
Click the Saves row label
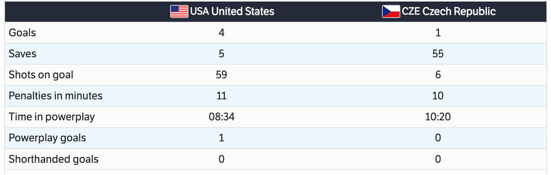pyautogui.click(x=23, y=54)
